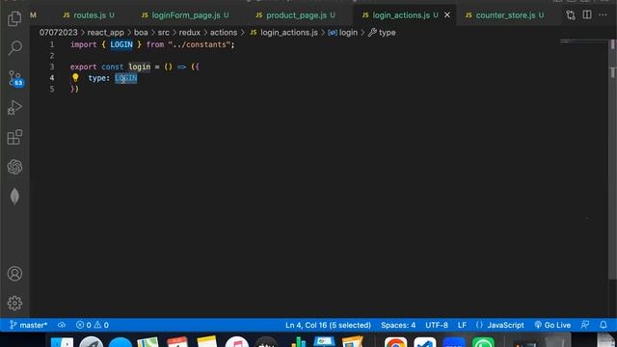Open the login symbol breadcrumb
The image size is (617, 347).
pos(343,32)
